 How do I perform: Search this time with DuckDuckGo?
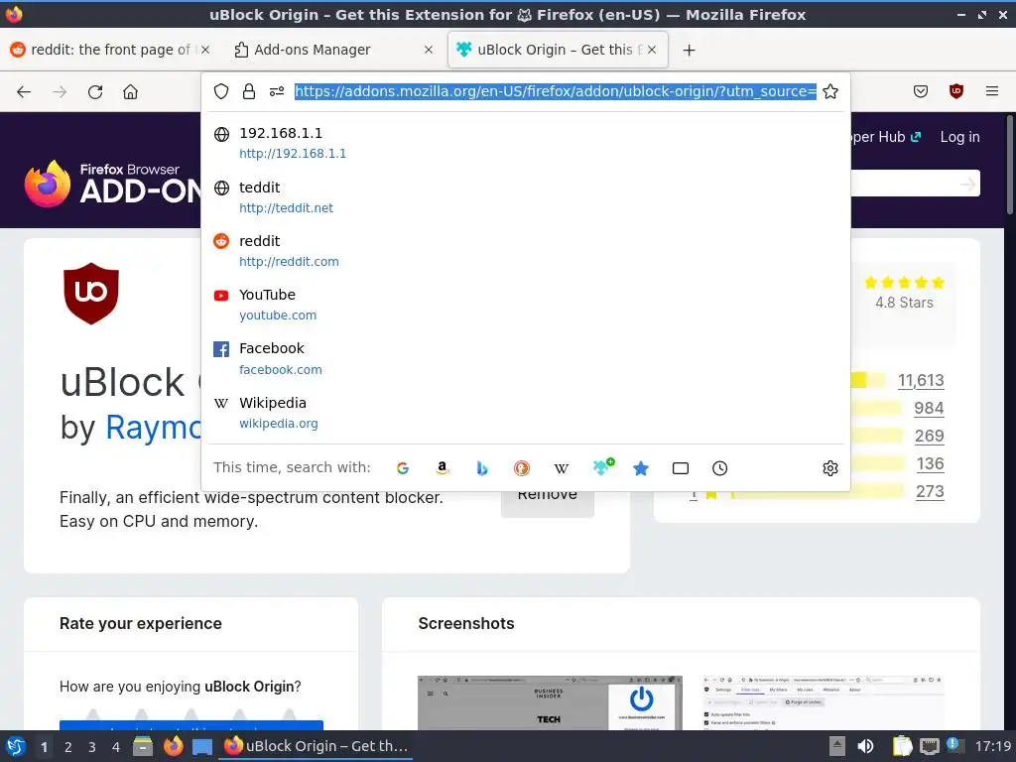coord(521,468)
